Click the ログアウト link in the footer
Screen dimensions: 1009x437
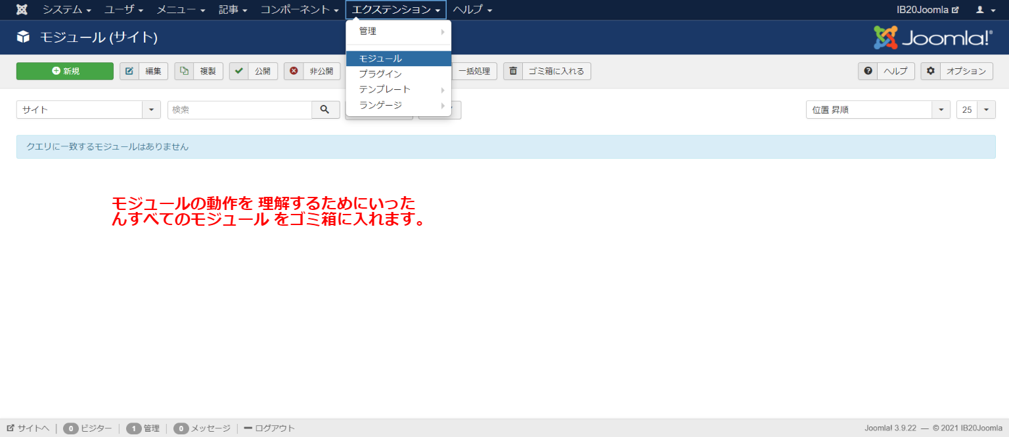[269, 428]
